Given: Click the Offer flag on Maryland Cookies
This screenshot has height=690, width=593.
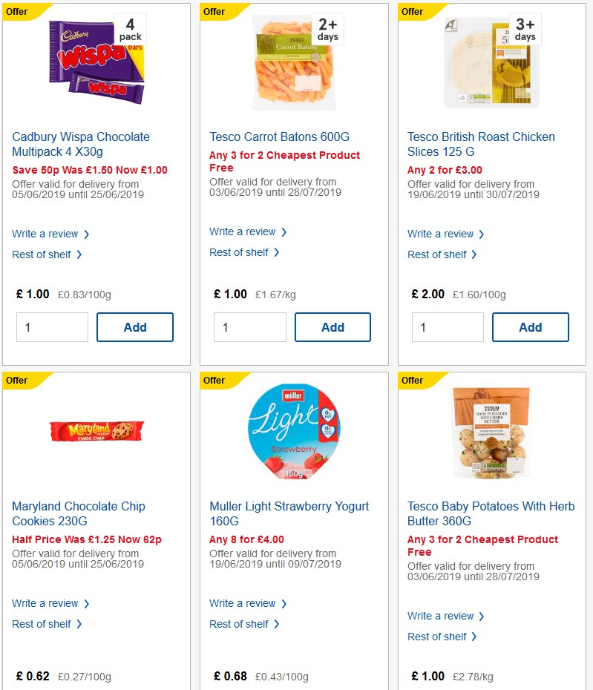Looking at the screenshot, I should [x=18, y=381].
